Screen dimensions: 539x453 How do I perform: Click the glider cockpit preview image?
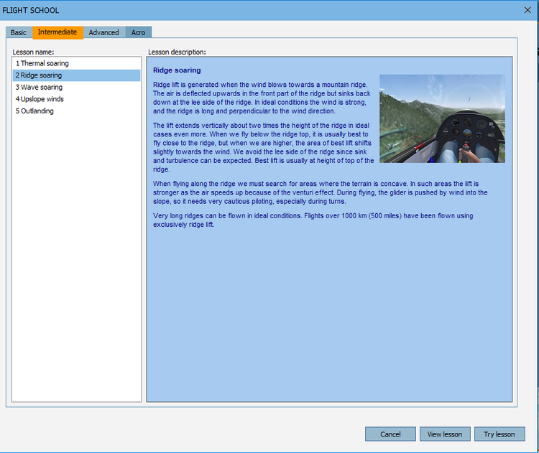coord(442,119)
